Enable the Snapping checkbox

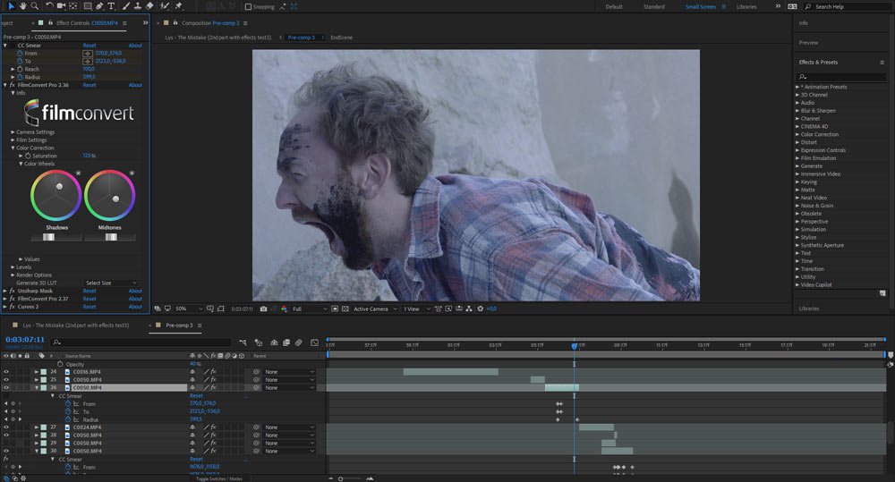pyautogui.click(x=248, y=7)
